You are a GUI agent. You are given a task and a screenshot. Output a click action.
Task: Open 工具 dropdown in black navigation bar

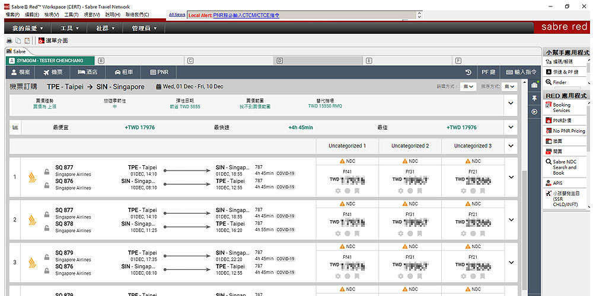[69, 28]
